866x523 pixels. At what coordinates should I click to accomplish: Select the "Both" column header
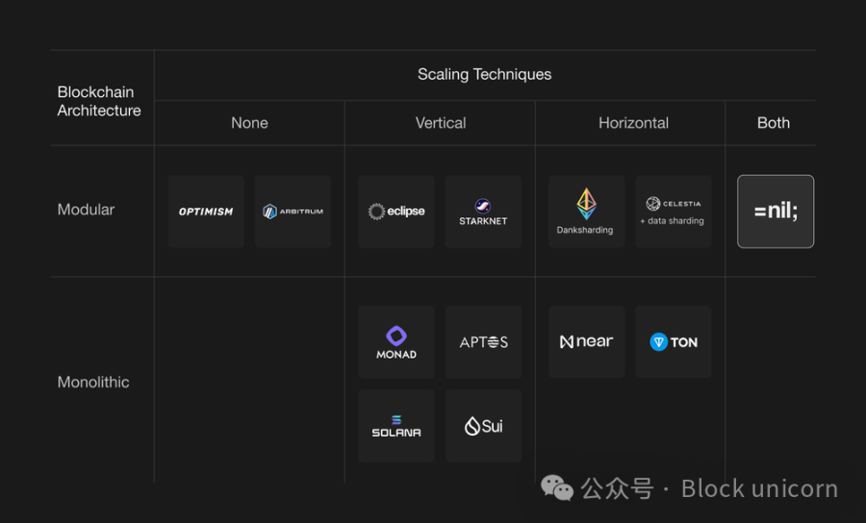point(774,122)
